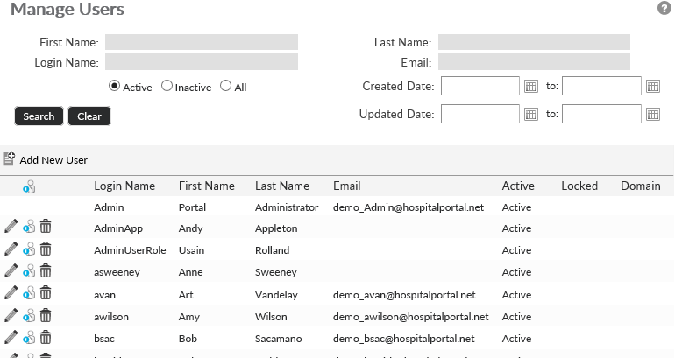Click the edit pencil icon for AdminApp

(x=11, y=227)
